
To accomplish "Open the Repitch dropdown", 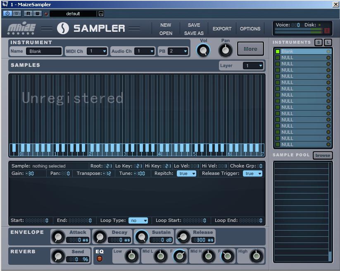I will click(186, 173).
